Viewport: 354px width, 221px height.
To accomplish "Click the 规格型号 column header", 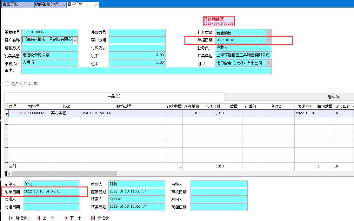I will click(x=124, y=107).
